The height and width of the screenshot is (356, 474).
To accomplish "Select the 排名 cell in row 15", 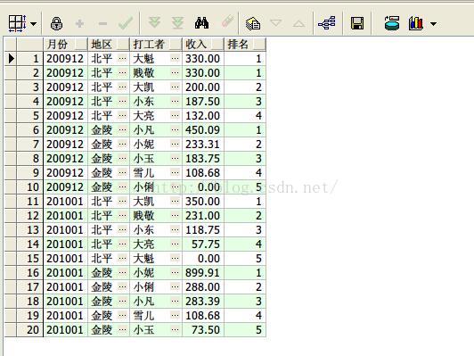I will (x=245, y=259).
